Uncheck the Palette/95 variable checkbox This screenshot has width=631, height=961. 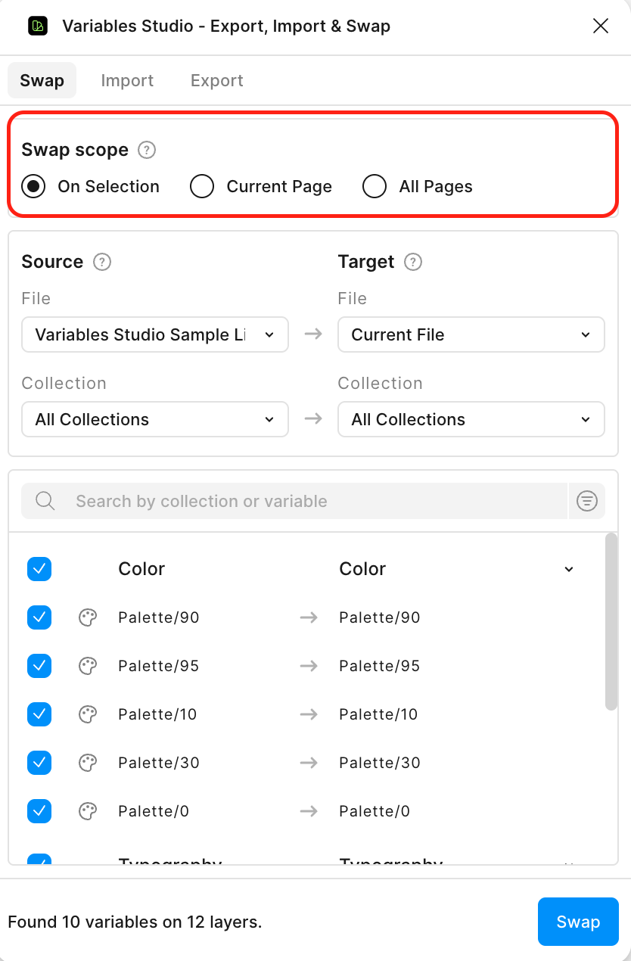(x=39, y=666)
